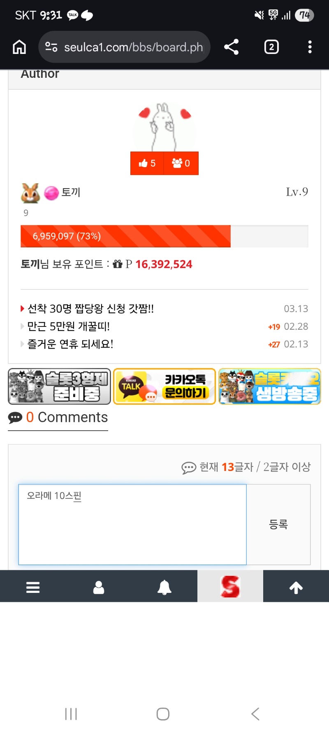Open the tab switcher showing 2 tabs
Viewport: 329px width, 732px height.
(x=271, y=47)
